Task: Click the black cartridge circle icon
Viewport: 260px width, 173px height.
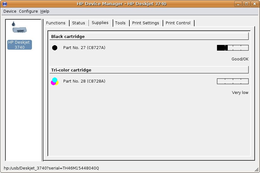Action: click(x=55, y=48)
